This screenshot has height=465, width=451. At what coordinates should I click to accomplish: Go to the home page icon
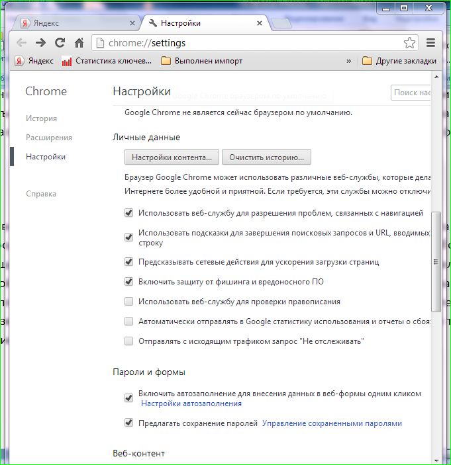79,43
